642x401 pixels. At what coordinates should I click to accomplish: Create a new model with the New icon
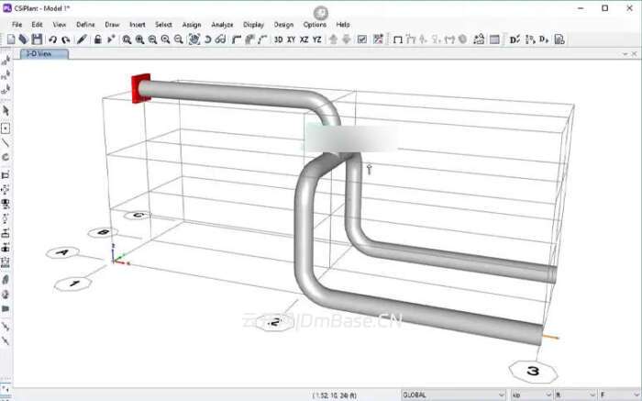[11, 39]
